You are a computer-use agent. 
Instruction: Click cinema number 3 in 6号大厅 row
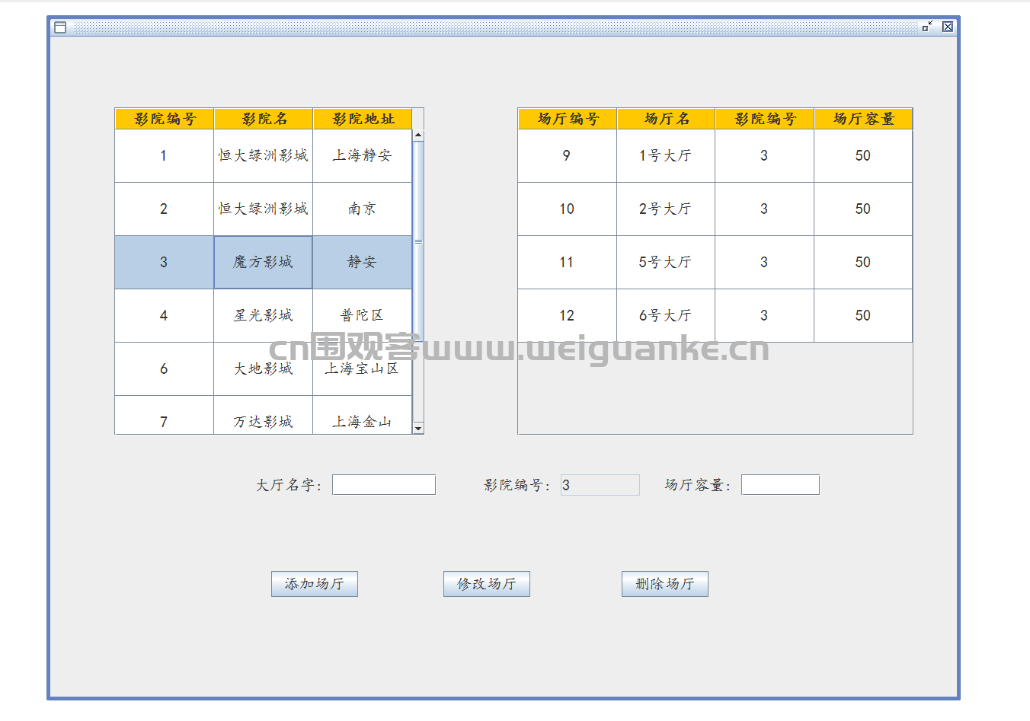pyautogui.click(x=765, y=316)
